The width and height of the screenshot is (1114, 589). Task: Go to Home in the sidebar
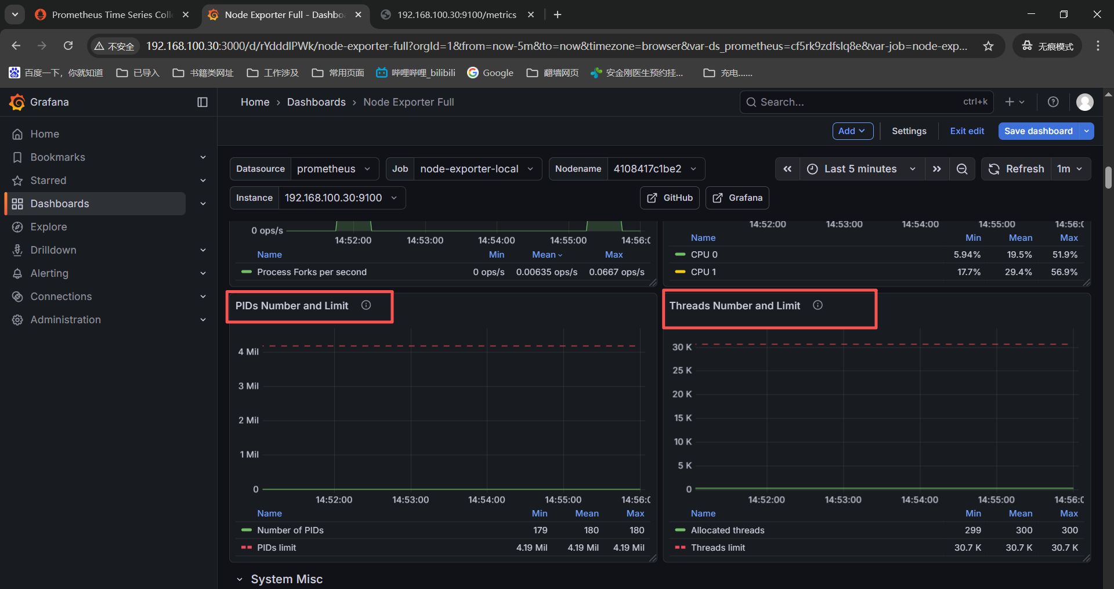pyautogui.click(x=45, y=134)
